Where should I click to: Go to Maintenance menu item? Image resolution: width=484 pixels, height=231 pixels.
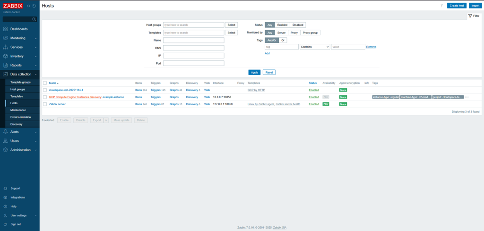pyautogui.click(x=18, y=110)
